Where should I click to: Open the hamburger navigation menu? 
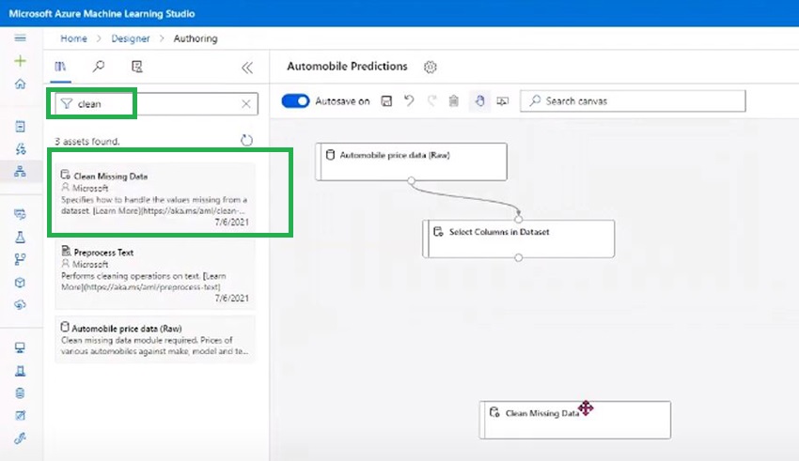point(20,38)
